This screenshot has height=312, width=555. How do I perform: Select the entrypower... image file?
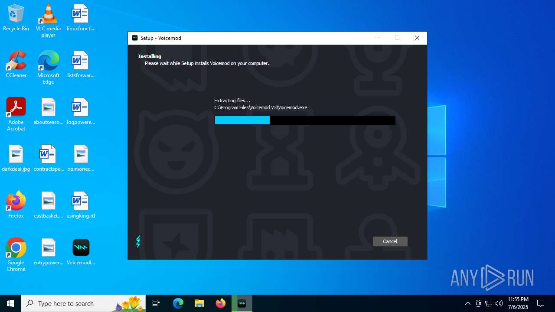pyautogui.click(x=48, y=252)
